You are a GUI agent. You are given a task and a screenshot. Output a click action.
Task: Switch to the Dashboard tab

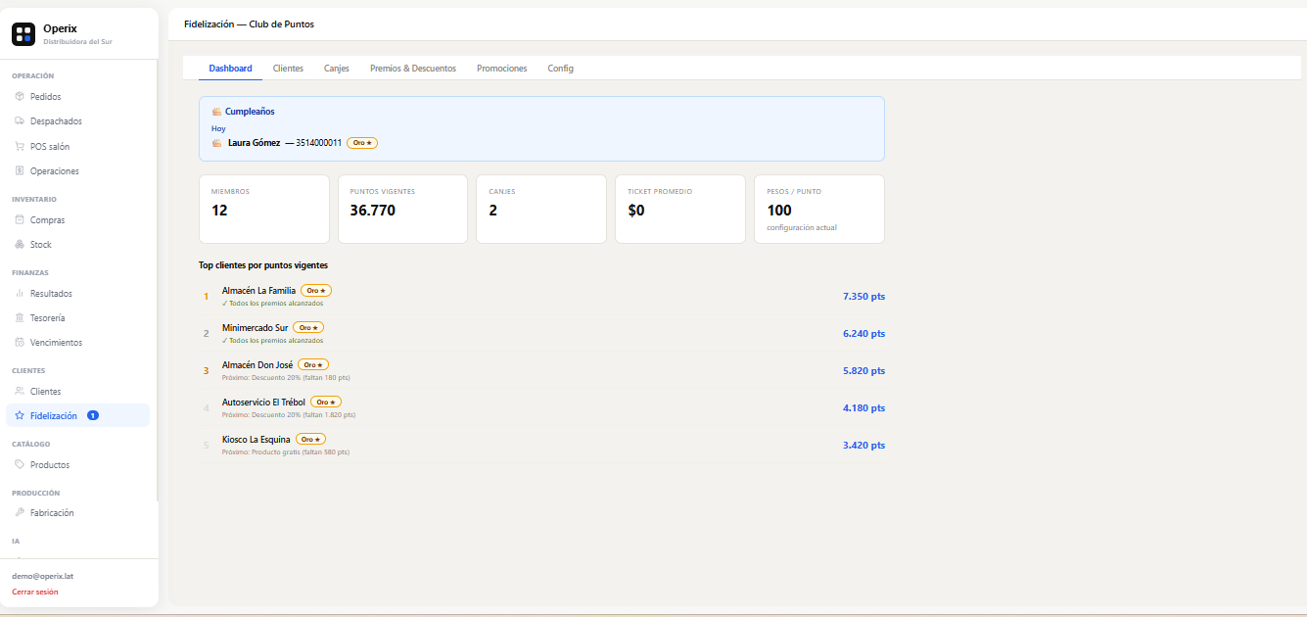coord(230,69)
